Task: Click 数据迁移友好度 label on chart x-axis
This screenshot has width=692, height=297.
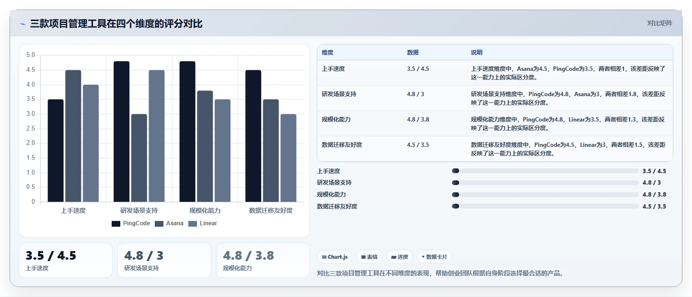Action: coord(271,210)
